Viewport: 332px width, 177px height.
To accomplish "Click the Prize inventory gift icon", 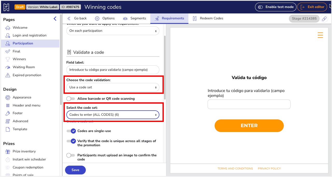I will 8,151.
